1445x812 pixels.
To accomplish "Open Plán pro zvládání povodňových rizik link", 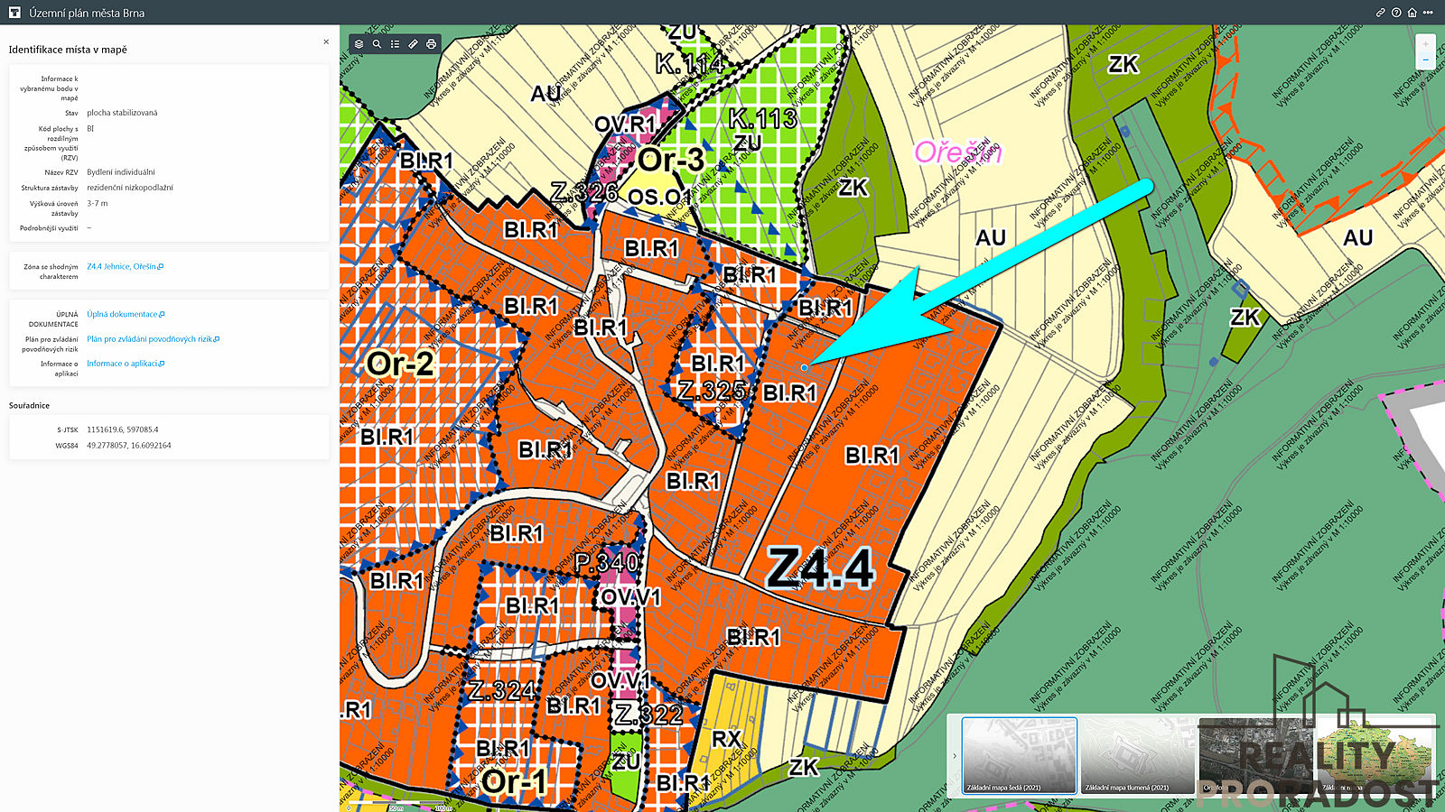I will click(x=153, y=339).
